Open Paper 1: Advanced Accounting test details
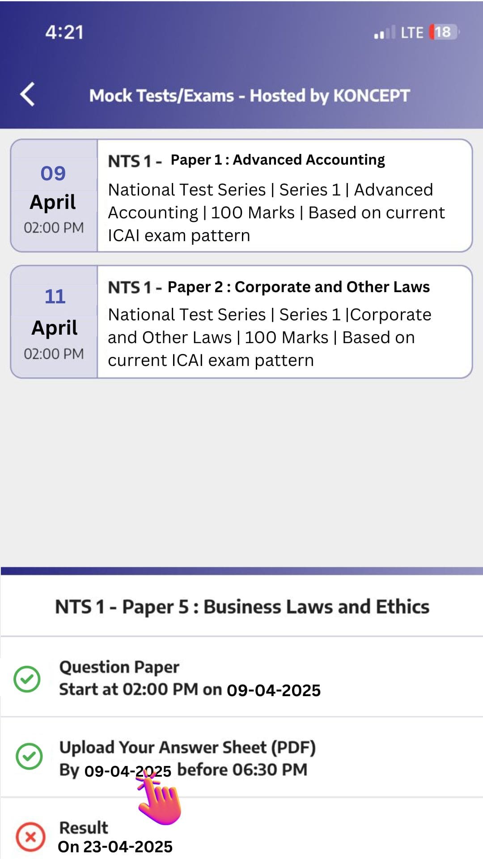The height and width of the screenshot is (859, 483). pos(277,160)
